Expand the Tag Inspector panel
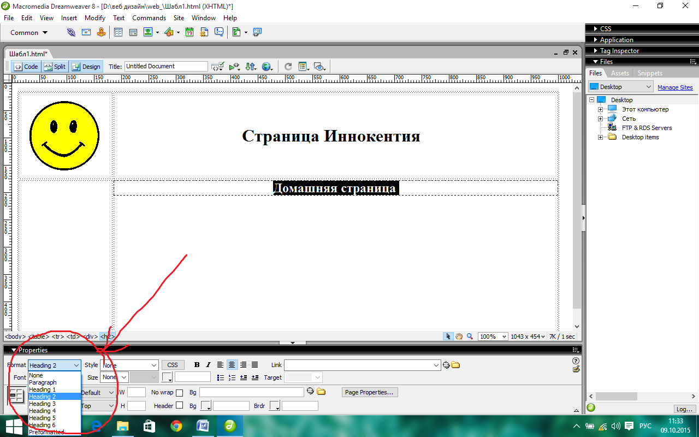Screen dimensions: 699x437 coord(642,50)
